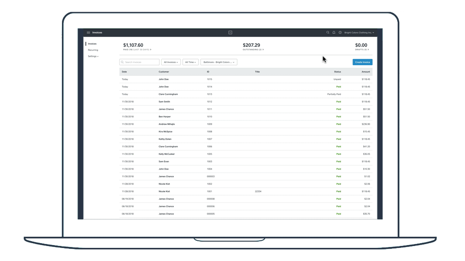The height and width of the screenshot is (261, 465).
Task: Open the help question mark icon
Action: [x=340, y=32]
